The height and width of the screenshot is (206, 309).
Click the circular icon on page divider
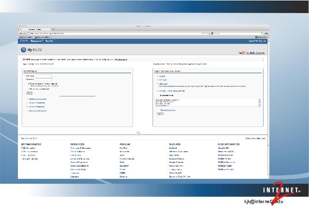(x=138, y=133)
